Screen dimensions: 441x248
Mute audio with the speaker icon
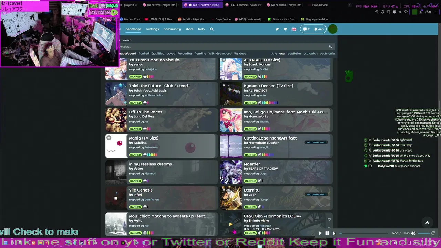pyautogui.click(x=413, y=233)
